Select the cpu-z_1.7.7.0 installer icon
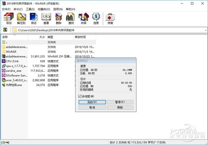Image resolution: width=208 pixels, height=145 pixels. 4,66
